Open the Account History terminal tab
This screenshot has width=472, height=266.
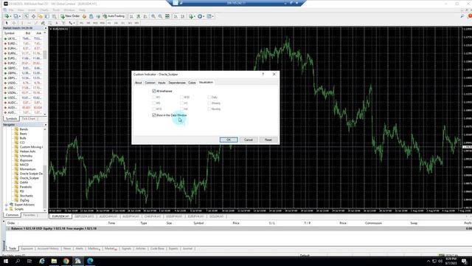click(x=48, y=248)
